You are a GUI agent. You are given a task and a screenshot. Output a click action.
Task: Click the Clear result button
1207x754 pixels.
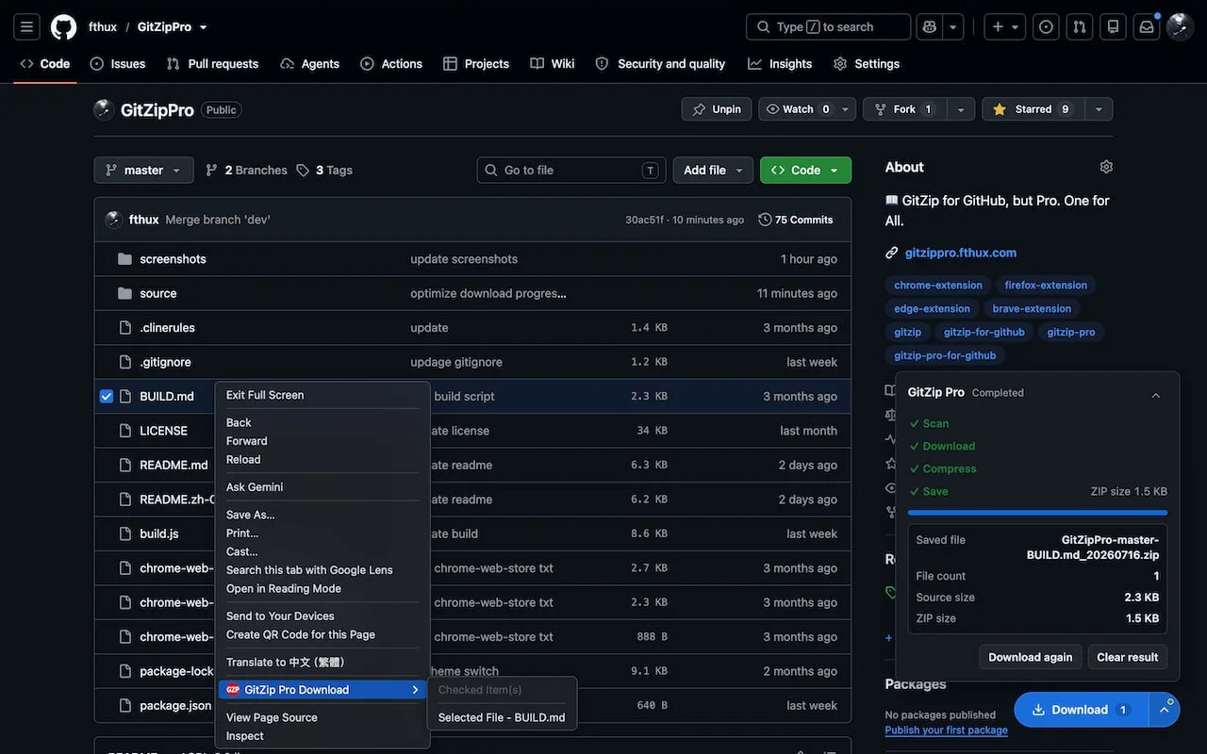1127,657
